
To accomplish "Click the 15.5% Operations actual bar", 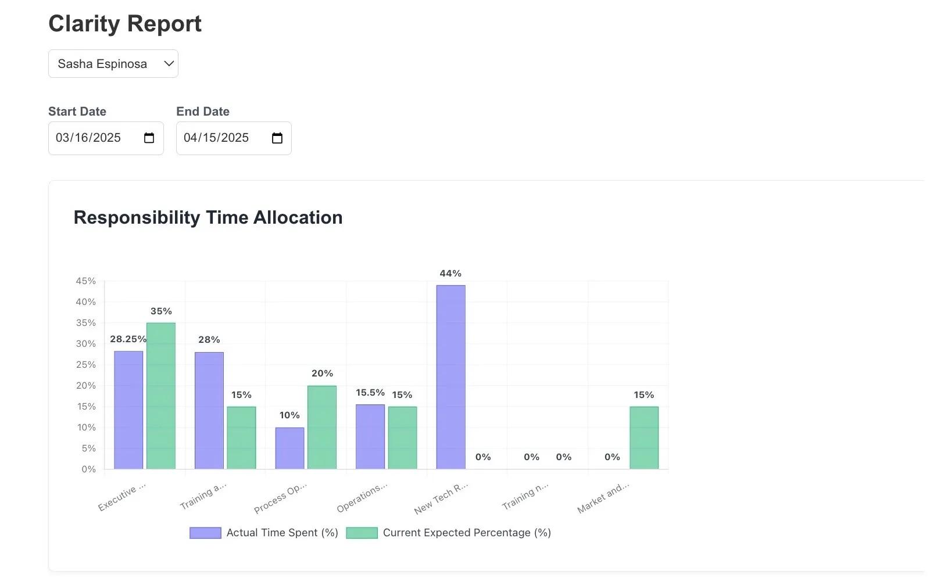I will click(370, 436).
